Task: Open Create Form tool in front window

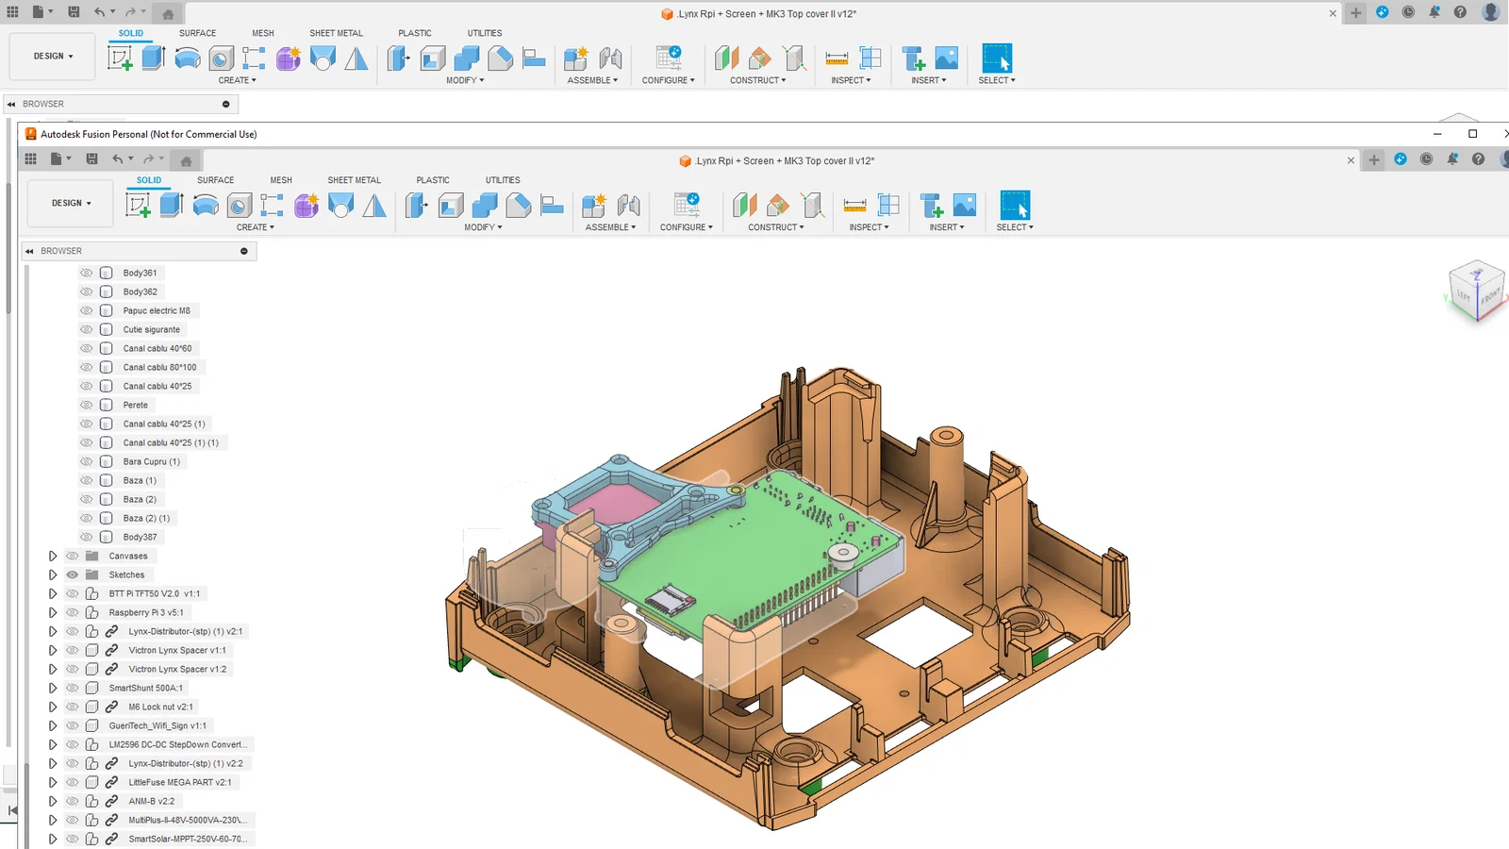Action: point(307,205)
